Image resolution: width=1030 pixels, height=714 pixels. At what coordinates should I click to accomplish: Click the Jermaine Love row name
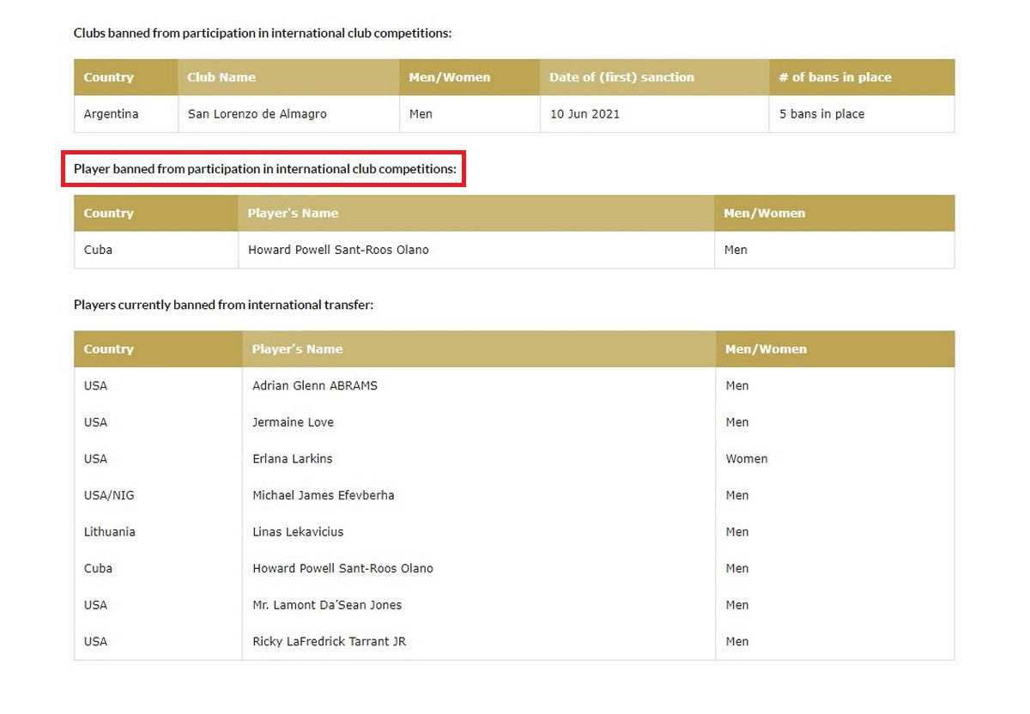point(293,422)
